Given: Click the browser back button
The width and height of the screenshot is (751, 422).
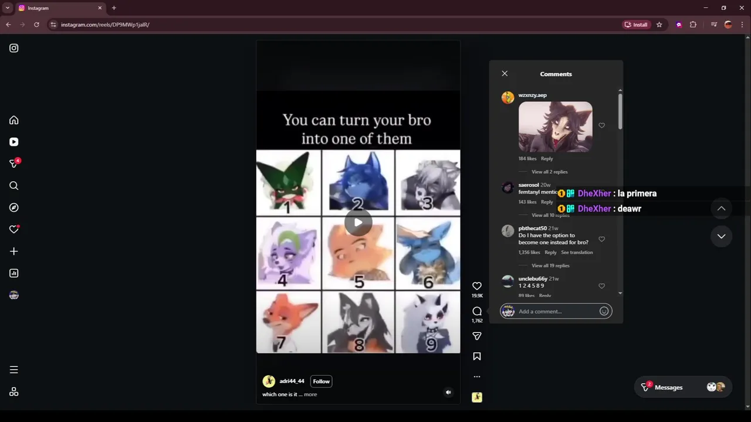Looking at the screenshot, I should point(8,25).
